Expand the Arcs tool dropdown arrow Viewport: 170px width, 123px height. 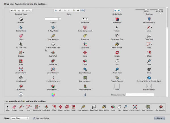coord(151,44)
